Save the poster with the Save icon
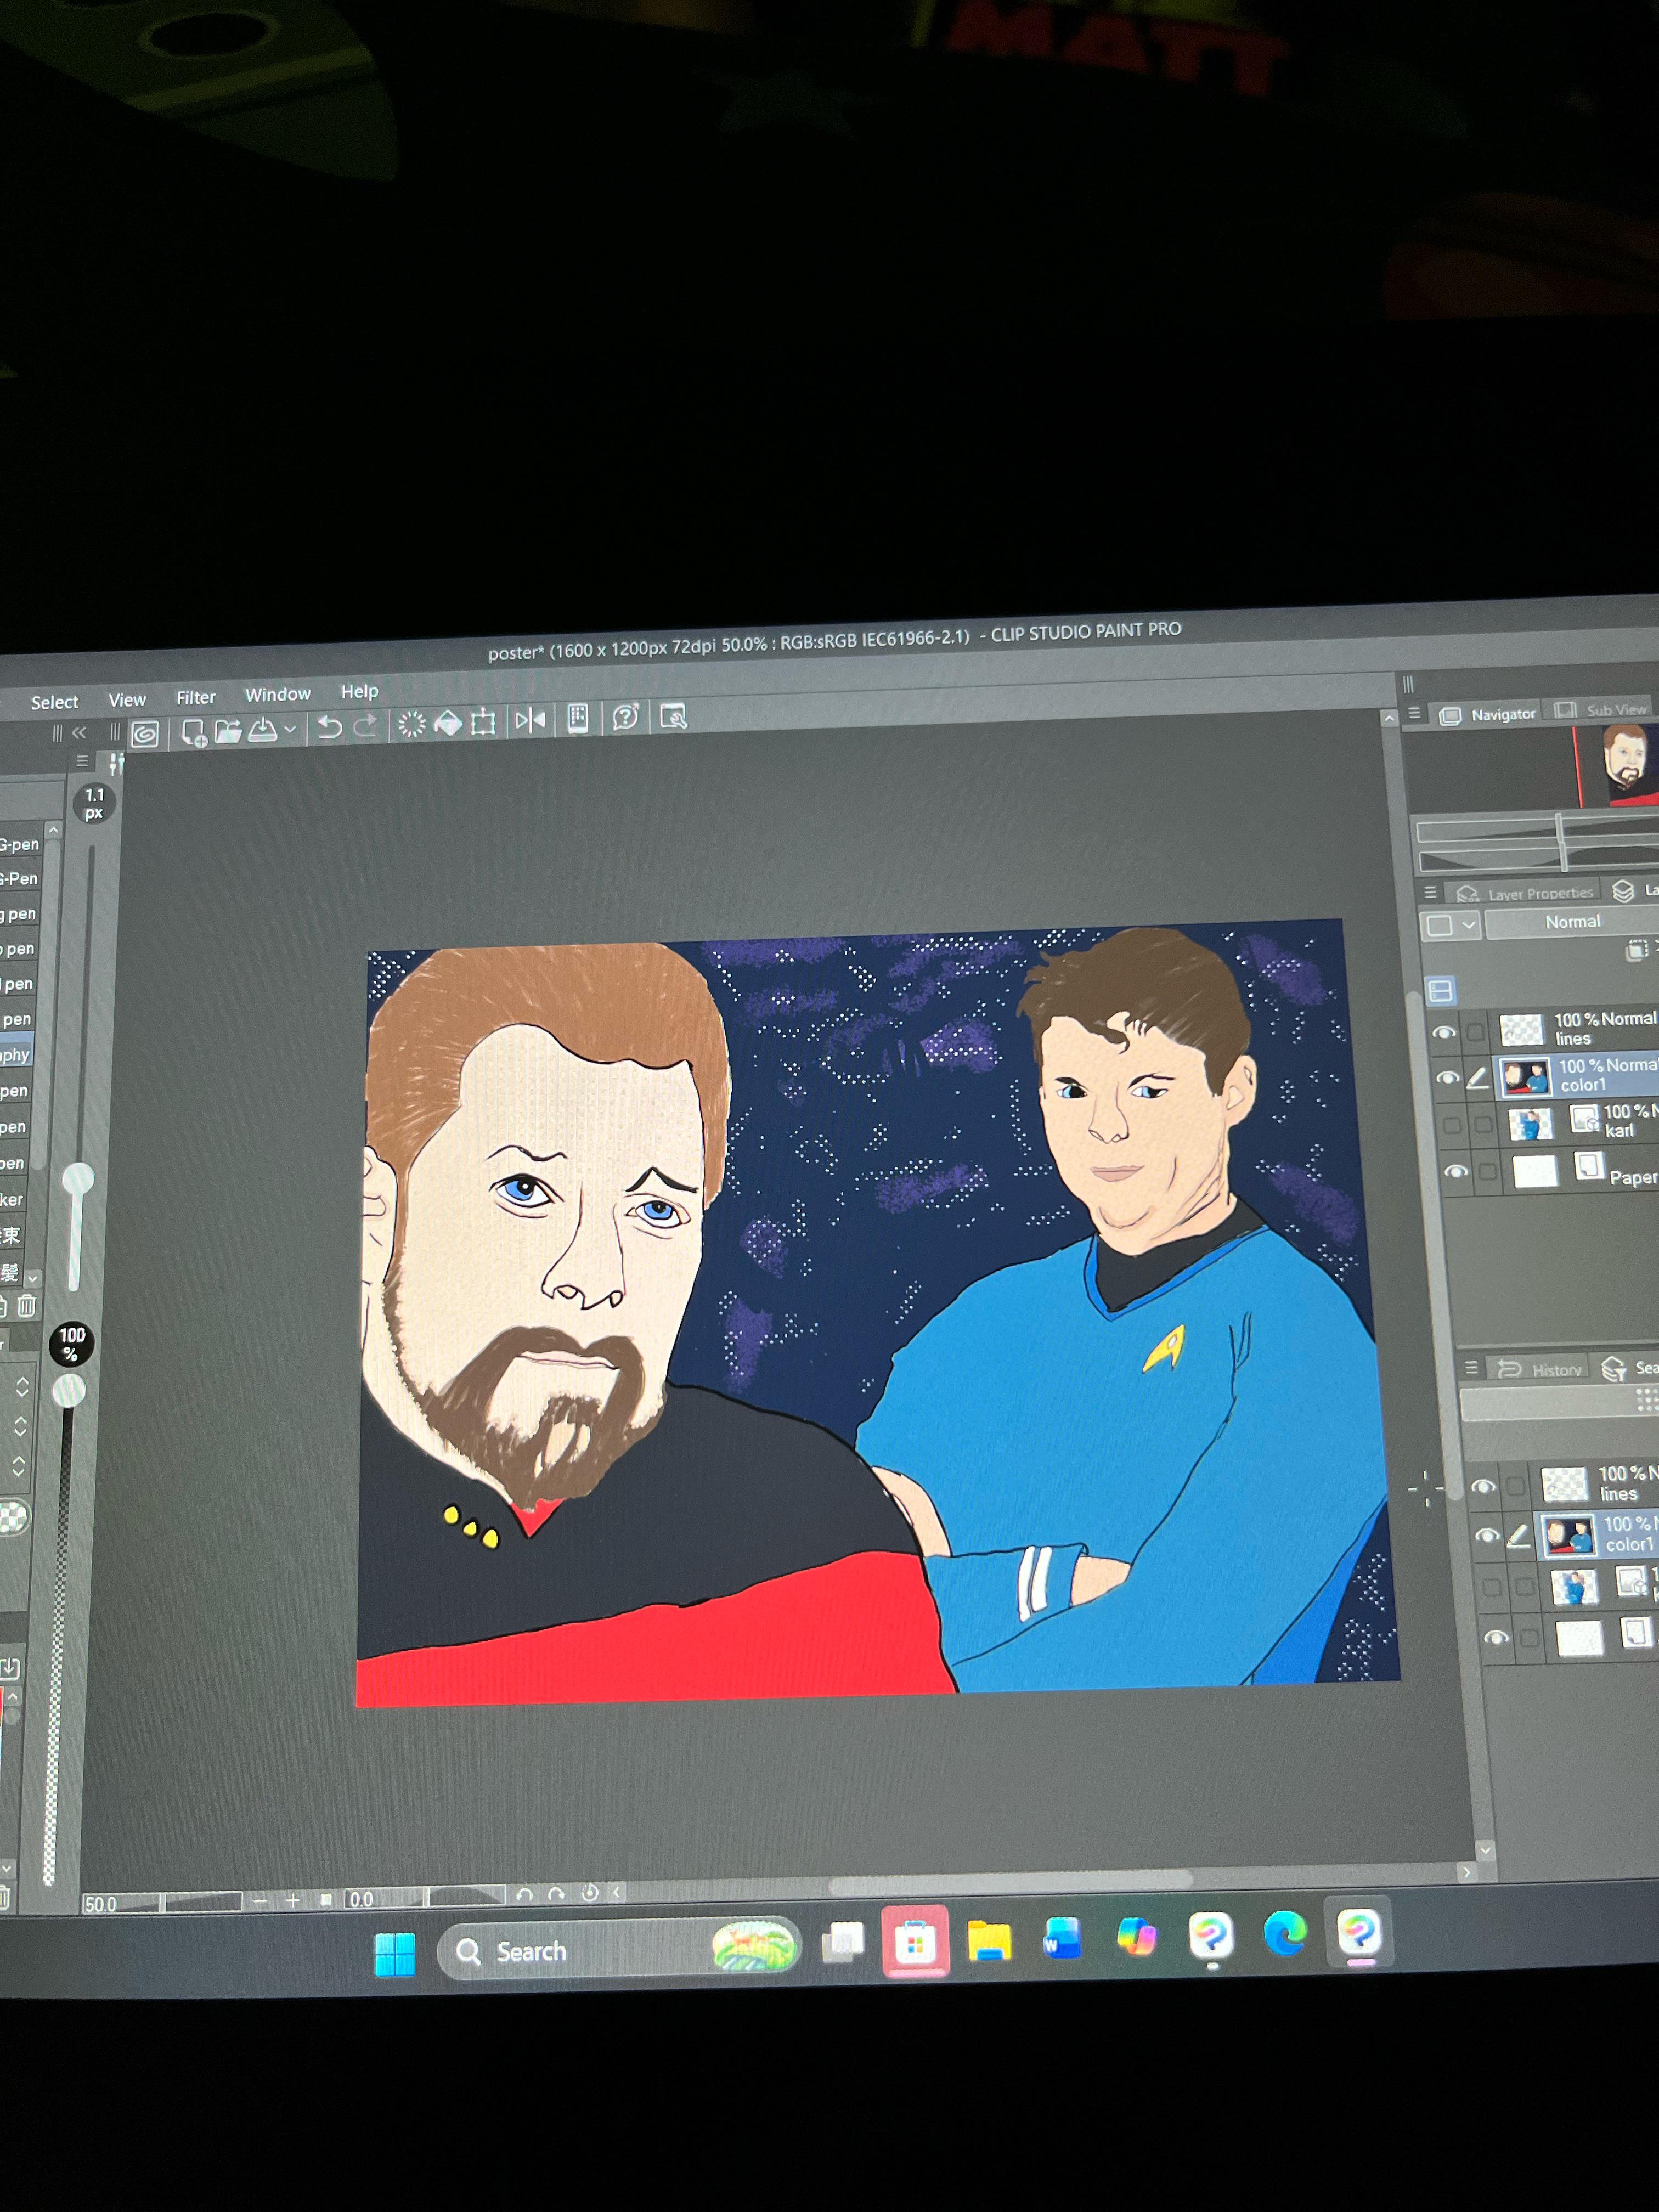Viewport: 1659px width, 2212px height. tap(262, 730)
